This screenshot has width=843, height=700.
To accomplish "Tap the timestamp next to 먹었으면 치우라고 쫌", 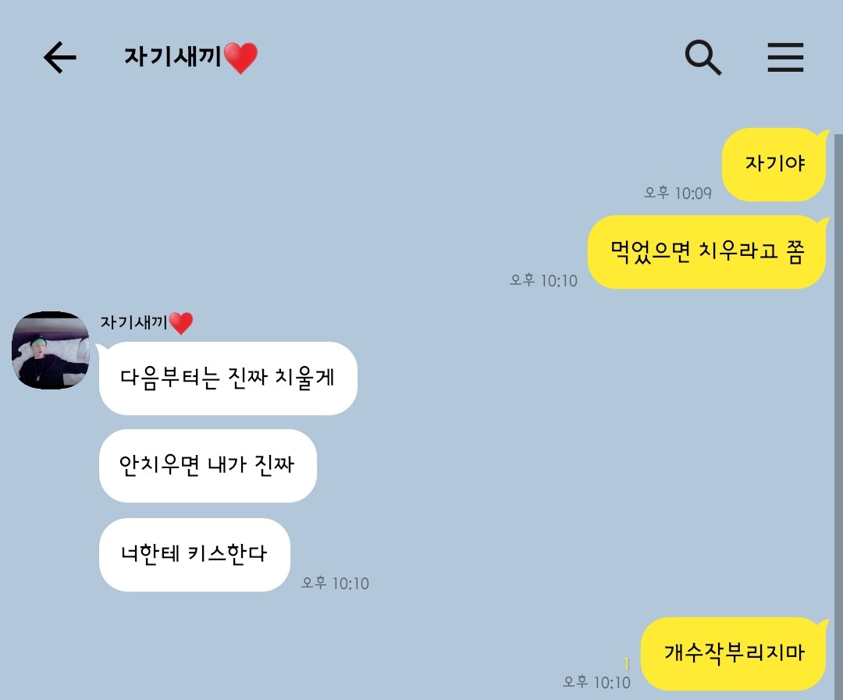I will 543,280.
